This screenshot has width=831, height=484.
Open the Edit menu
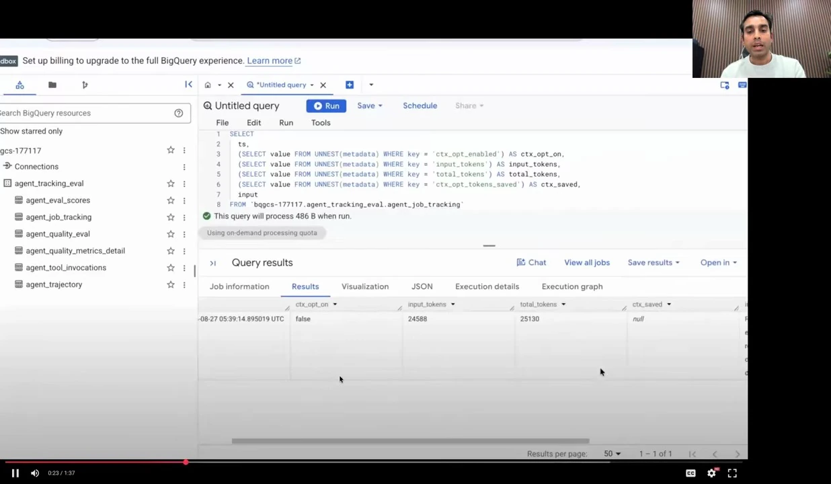(x=253, y=122)
